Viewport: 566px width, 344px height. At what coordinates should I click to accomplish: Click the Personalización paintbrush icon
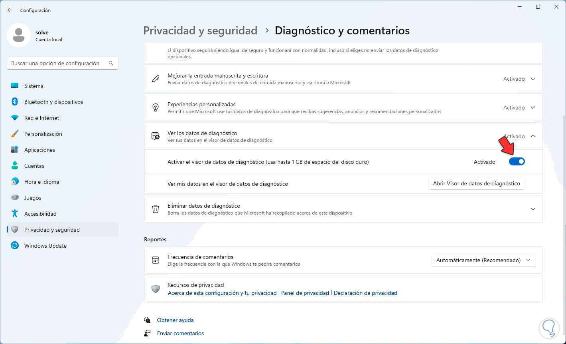point(15,134)
